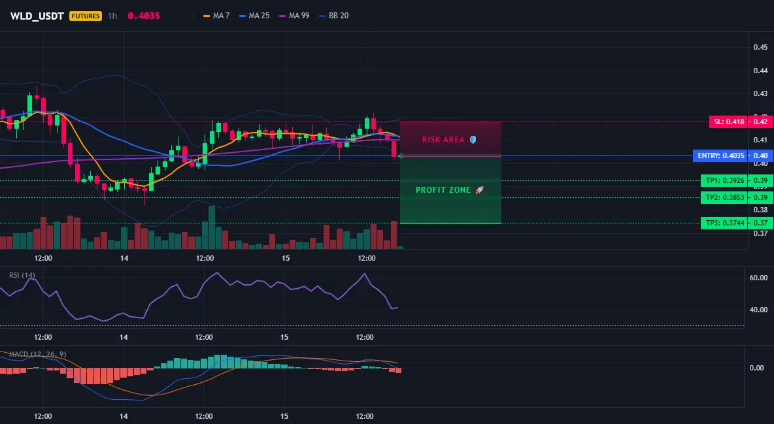This screenshot has height=424, width=774.
Task: Click the 40.00 level on the RSI axis
Action: 758,310
